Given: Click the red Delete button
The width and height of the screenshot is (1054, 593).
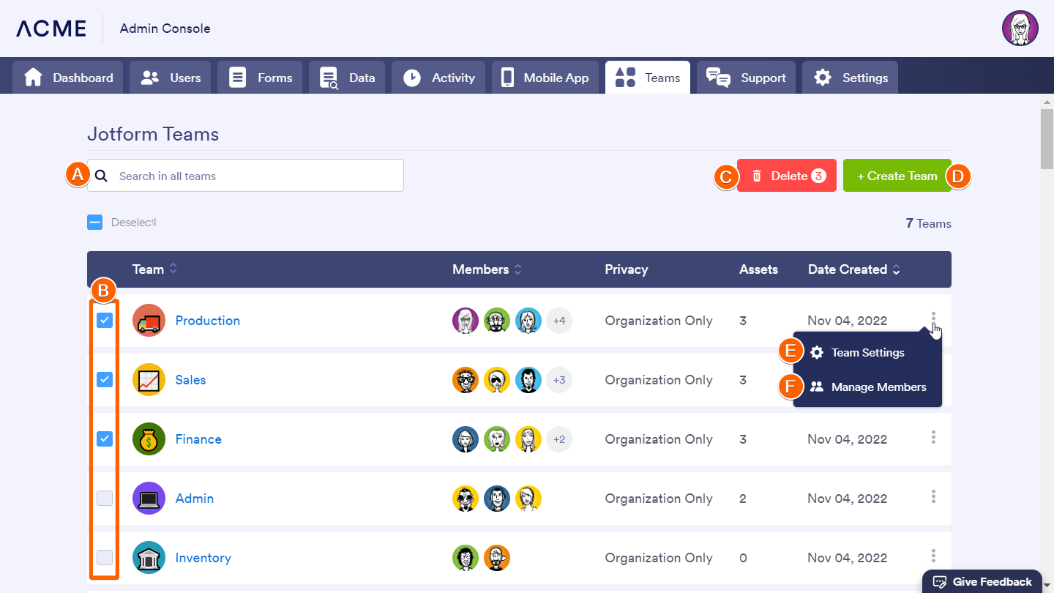Looking at the screenshot, I should (x=787, y=176).
